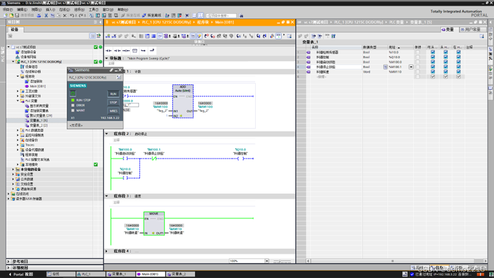This screenshot has width=494, height=278.
Task: Open the Edit menu, second in menu bar
Action: [22, 10]
